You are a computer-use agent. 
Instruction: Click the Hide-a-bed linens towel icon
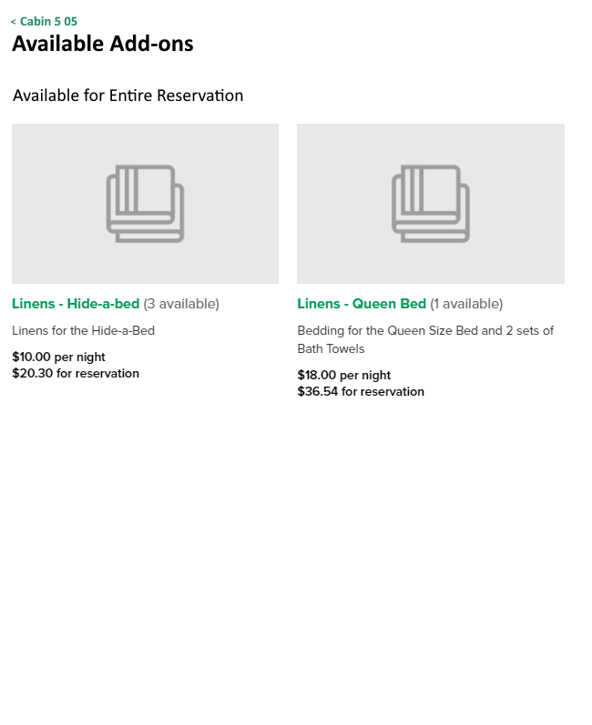coord(145,204)
